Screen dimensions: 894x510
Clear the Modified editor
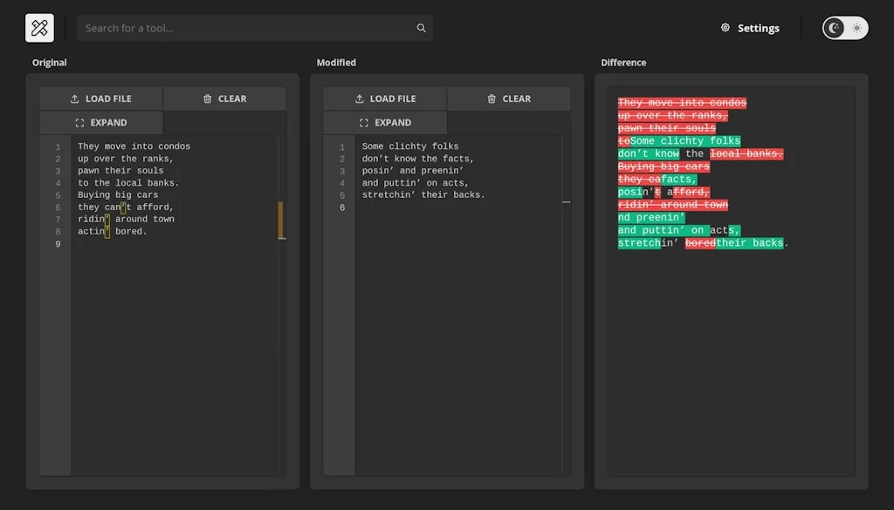tap(509, 99)
